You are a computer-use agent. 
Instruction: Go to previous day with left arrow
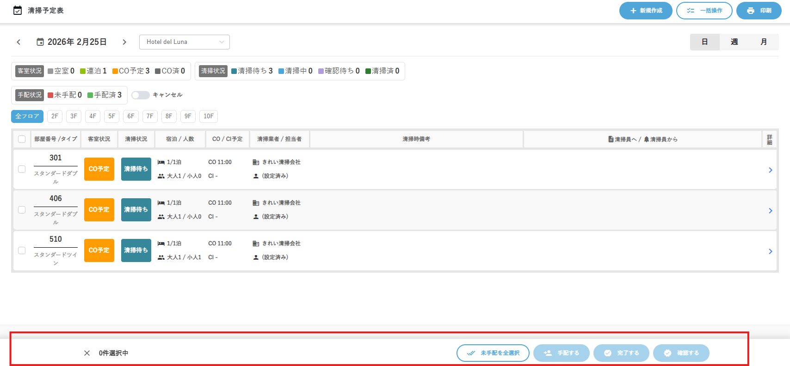pos(19,42)
